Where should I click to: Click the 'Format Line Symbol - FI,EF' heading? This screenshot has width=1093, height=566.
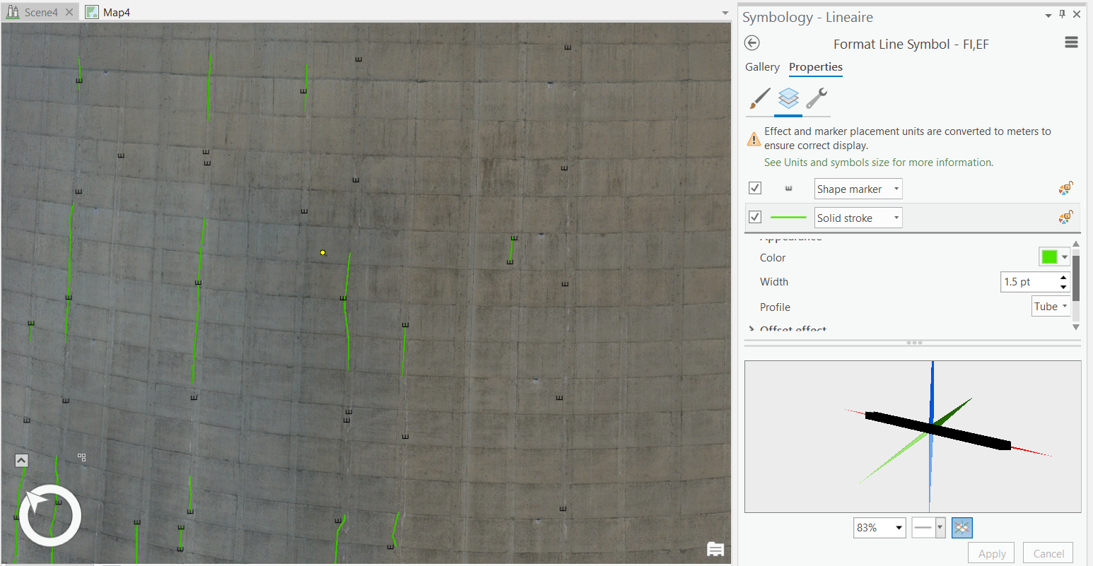pos(911,44)
